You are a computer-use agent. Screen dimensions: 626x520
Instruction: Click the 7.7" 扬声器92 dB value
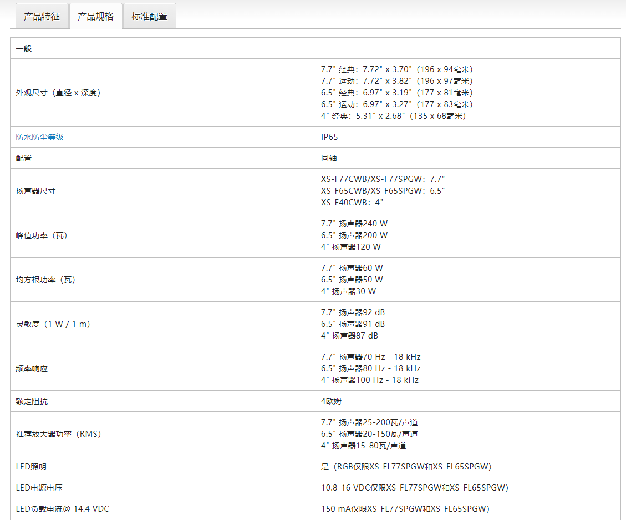point(353,312)
